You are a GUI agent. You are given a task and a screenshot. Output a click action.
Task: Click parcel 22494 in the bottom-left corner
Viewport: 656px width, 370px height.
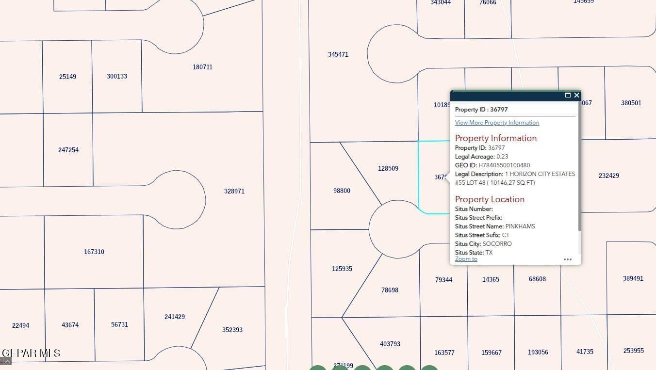20,325
